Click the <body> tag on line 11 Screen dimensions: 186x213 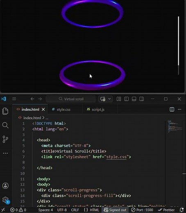(x=43, y=179)
